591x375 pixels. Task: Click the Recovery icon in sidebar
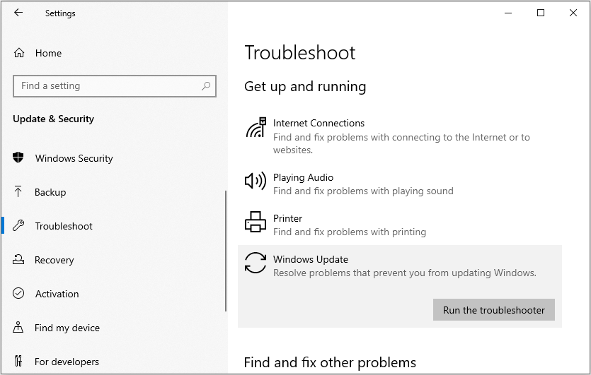[18, 259]
